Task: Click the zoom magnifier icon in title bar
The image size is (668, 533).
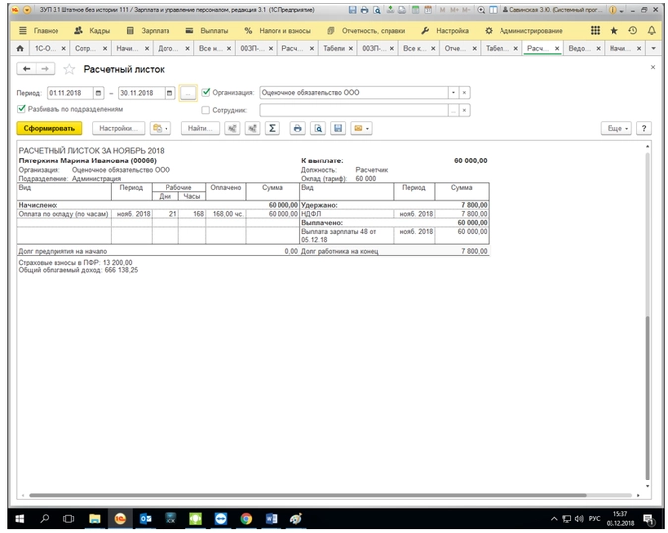Action: tap(481, 10)
